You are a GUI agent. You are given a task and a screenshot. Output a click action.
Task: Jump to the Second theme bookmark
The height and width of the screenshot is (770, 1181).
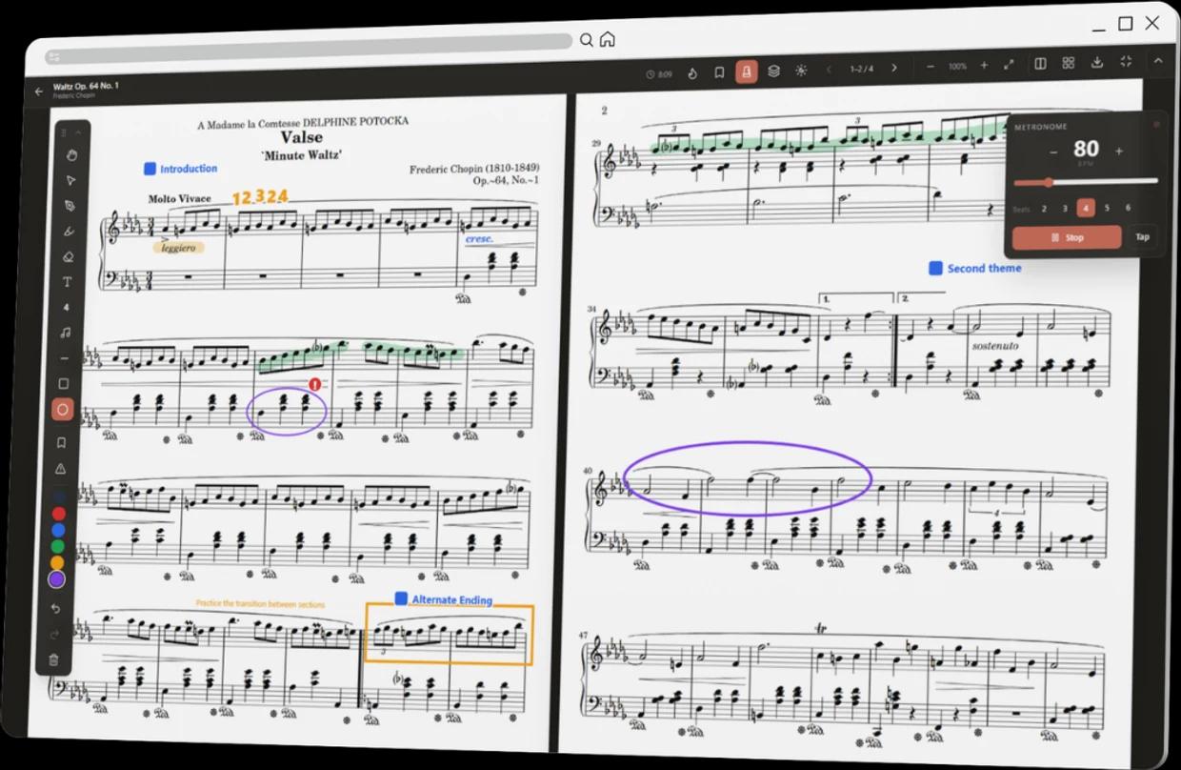[975, 269]
